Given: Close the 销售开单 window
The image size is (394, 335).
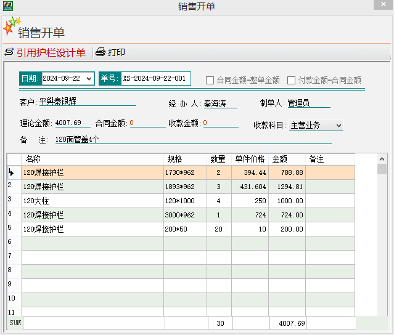Looking at the screenshot, I should coord(383,4).
